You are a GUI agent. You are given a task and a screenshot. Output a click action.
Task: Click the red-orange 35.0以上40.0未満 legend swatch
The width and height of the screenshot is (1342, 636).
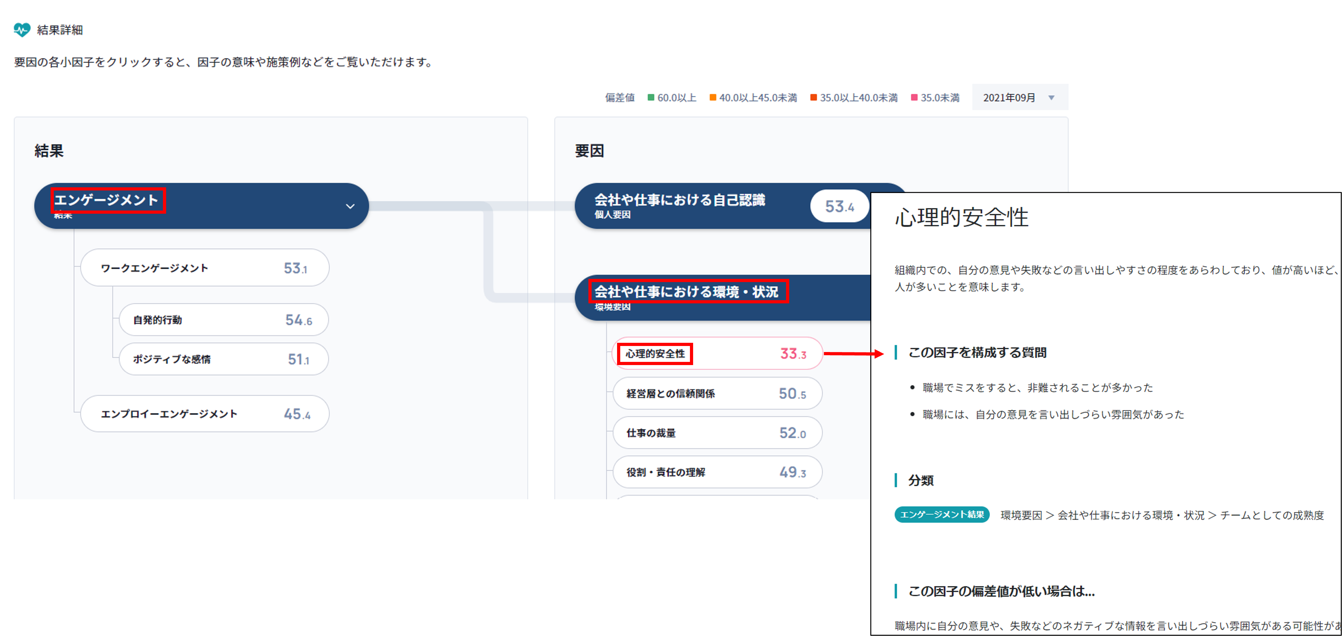pos(813,97)
